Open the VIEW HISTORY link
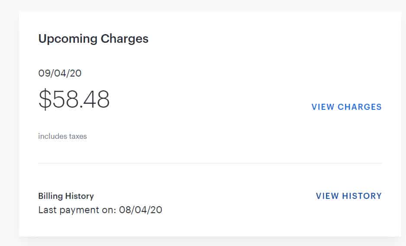The width and height of the screenshot is (406, 246). pos(348,196)
